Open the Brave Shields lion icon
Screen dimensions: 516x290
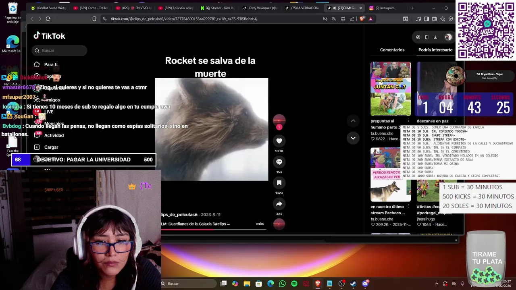(x=362, y=19)
